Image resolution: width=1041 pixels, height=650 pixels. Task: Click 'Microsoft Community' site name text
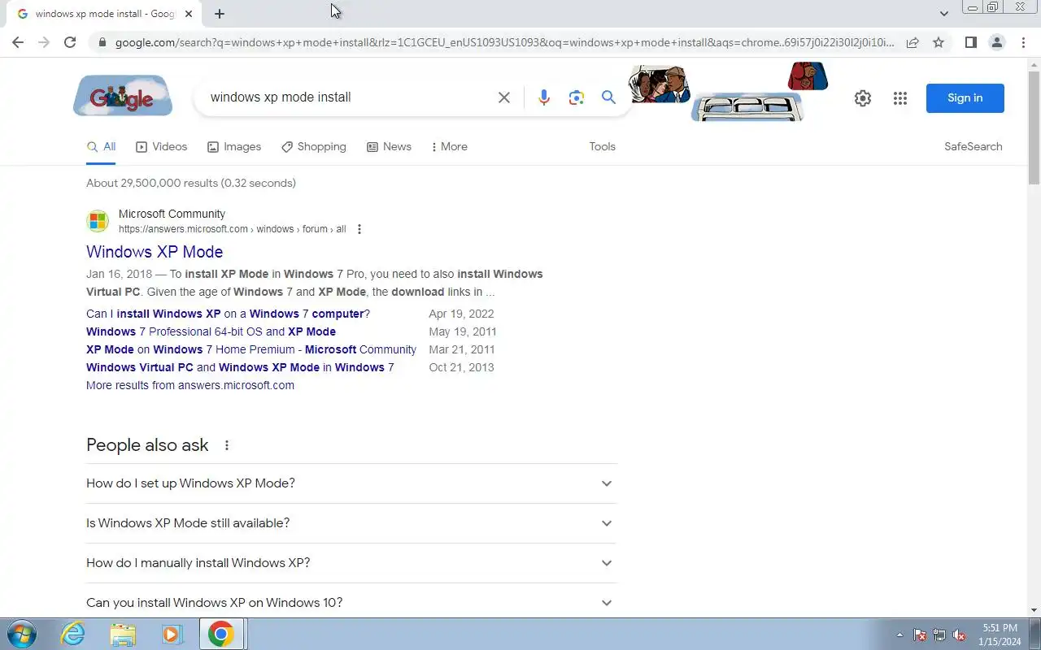click(x=172, y=214)
